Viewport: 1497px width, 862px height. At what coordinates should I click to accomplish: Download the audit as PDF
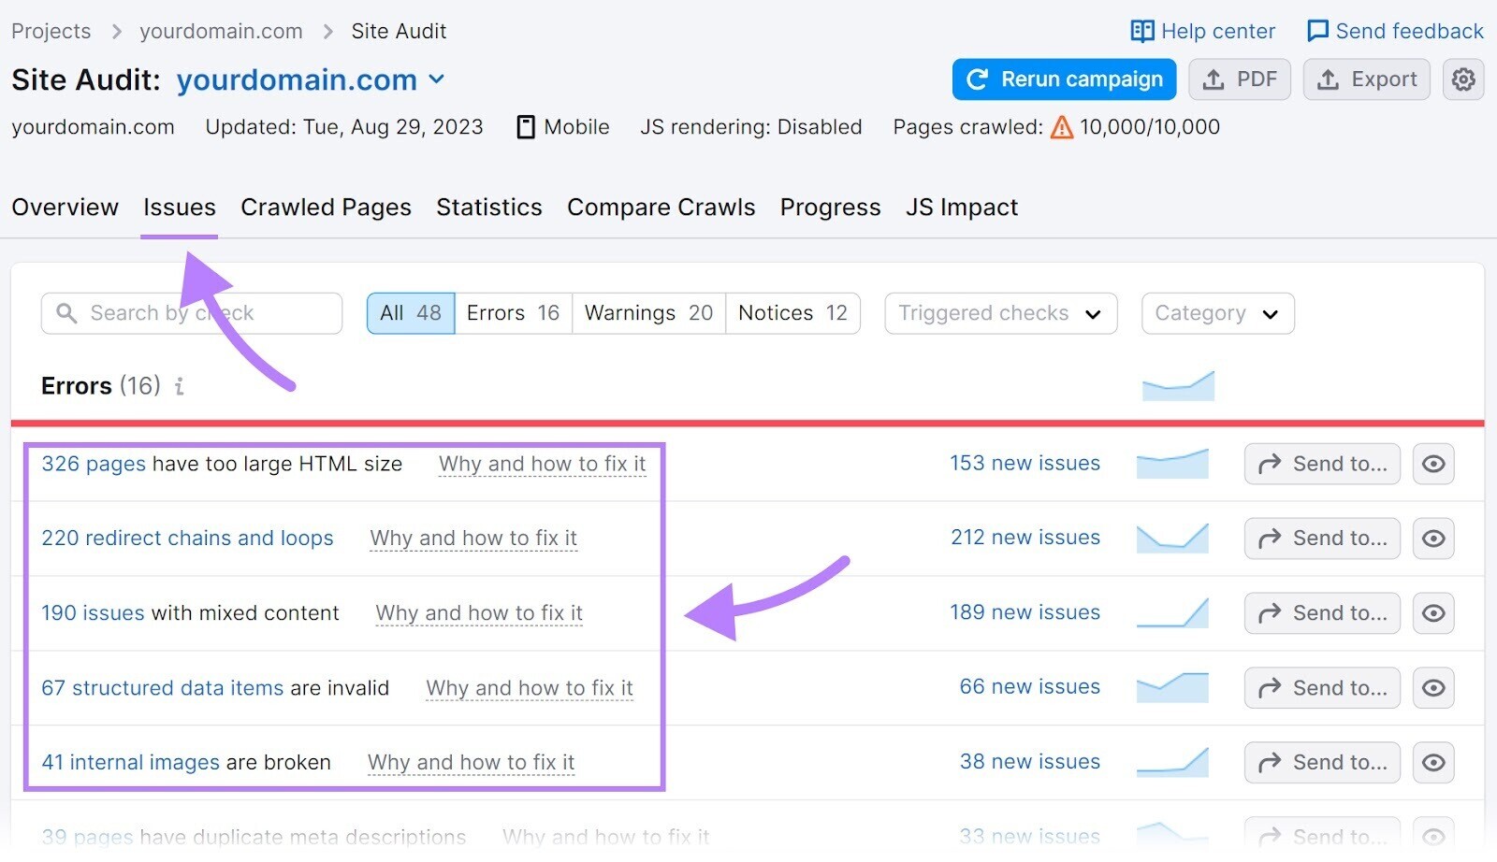point(1240,79)
